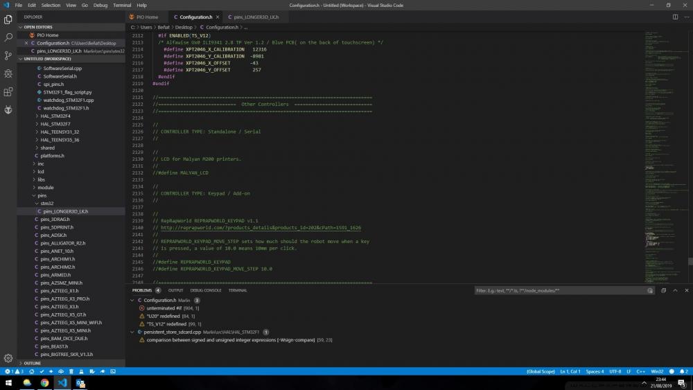Open the Manage gear icon
The width and height of the screenshot is (693, 390).
pos(8,358)
